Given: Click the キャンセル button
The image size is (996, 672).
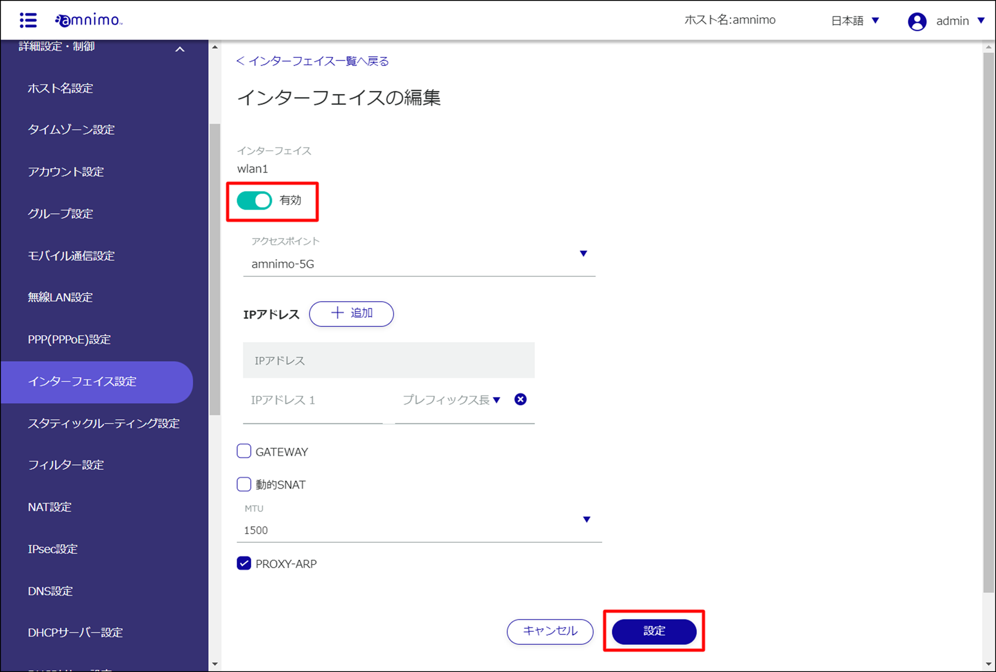Looking at the screenshot, I should tap(550, 631).
